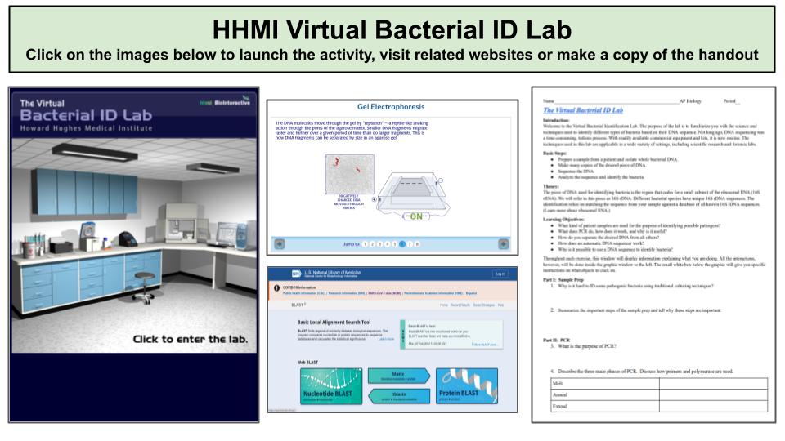Click the tblastn arrow button

399,396
